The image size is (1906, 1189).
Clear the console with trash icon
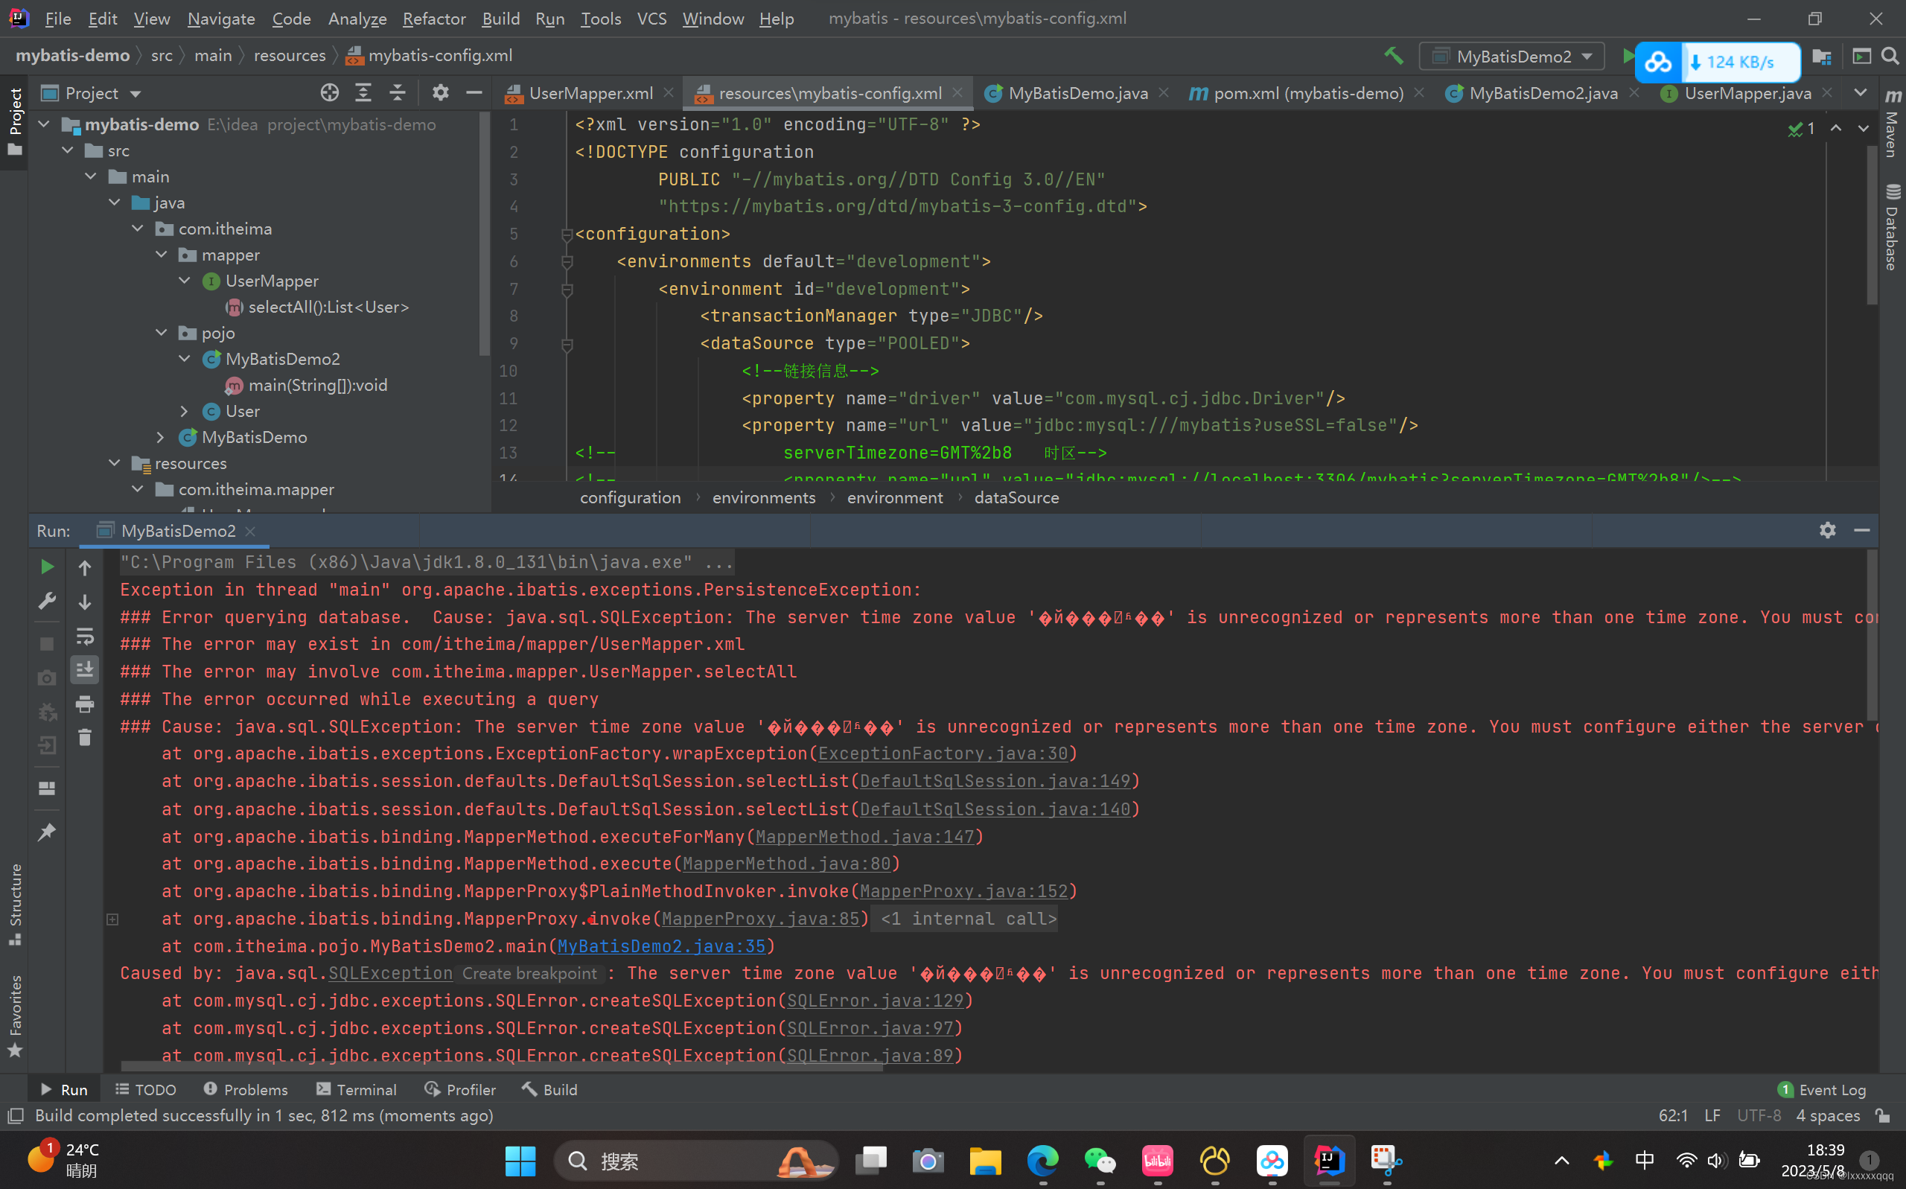84,738
